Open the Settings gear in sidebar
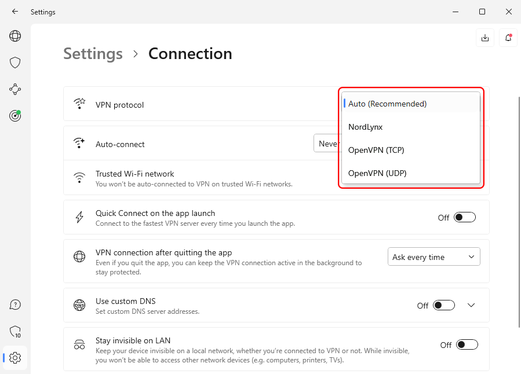Viewport: 521px width, 374px height. 15,358
